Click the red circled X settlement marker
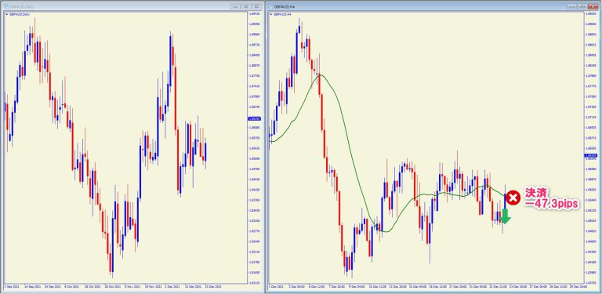 coord(513,198)
